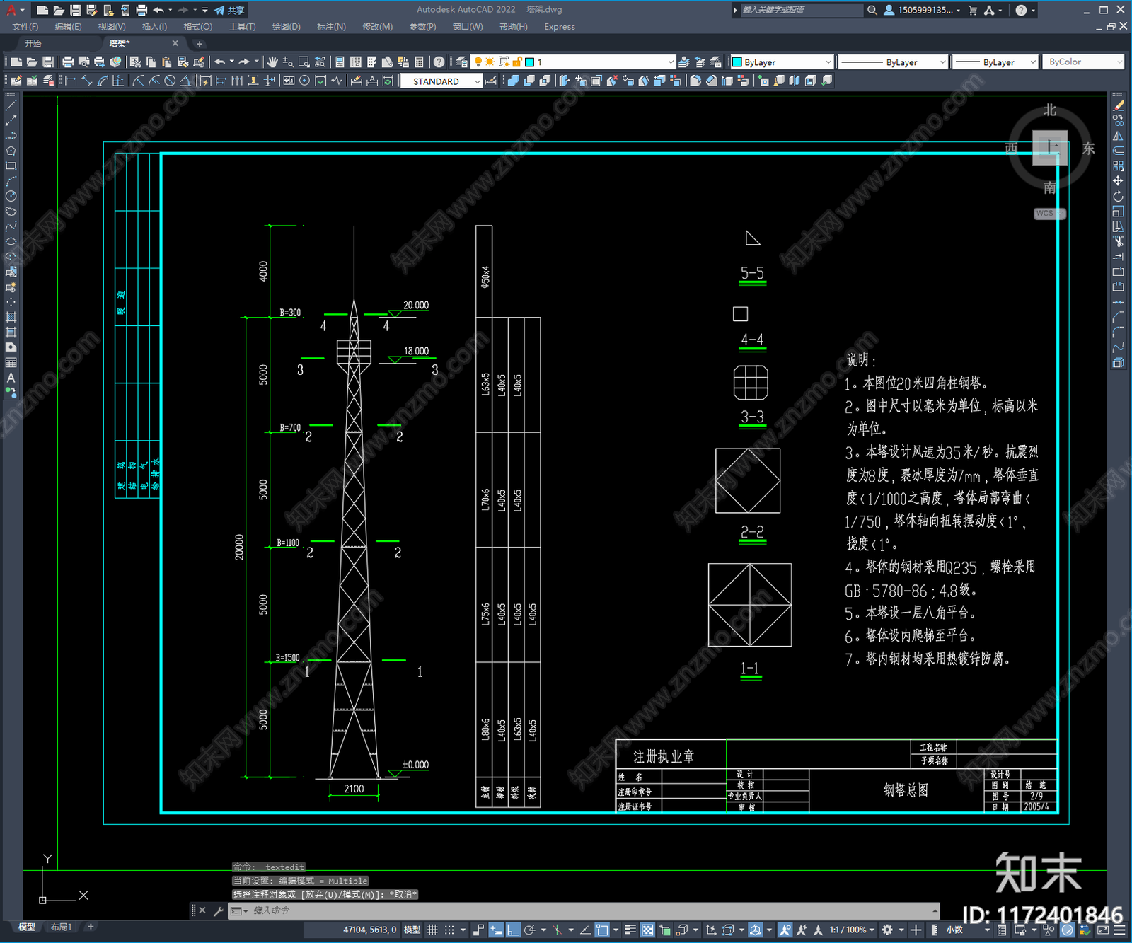Select the Move tool in the modify toolbar
The height and width of the screenshot is (943, 1132).
[x=1119, y=181]
